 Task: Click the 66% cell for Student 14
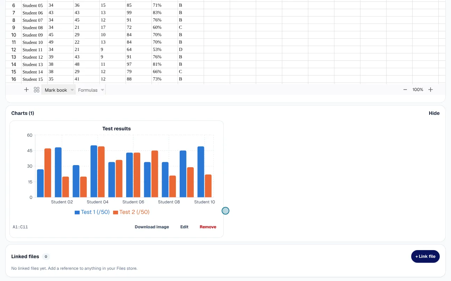click(x=165, y=72)
